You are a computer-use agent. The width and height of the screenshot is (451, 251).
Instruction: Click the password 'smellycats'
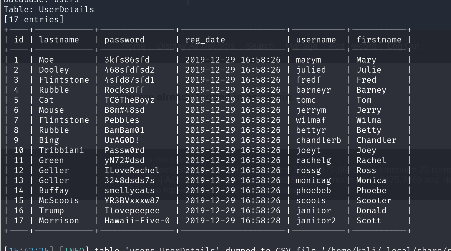click(x=129, y=190)
